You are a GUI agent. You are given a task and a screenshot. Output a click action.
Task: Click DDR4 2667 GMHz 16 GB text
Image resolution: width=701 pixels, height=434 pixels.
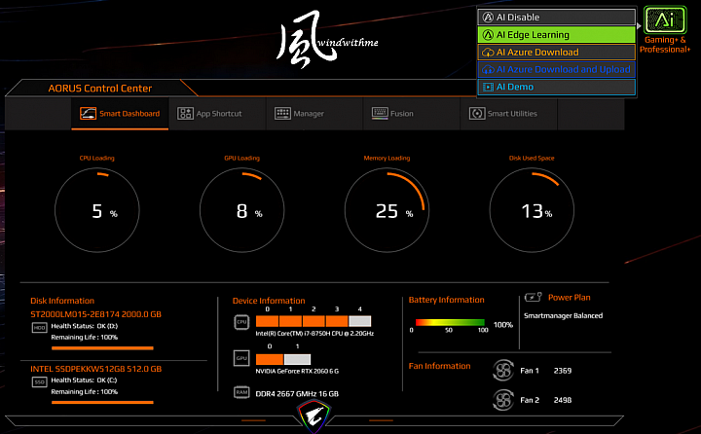(x=297, y=394)
